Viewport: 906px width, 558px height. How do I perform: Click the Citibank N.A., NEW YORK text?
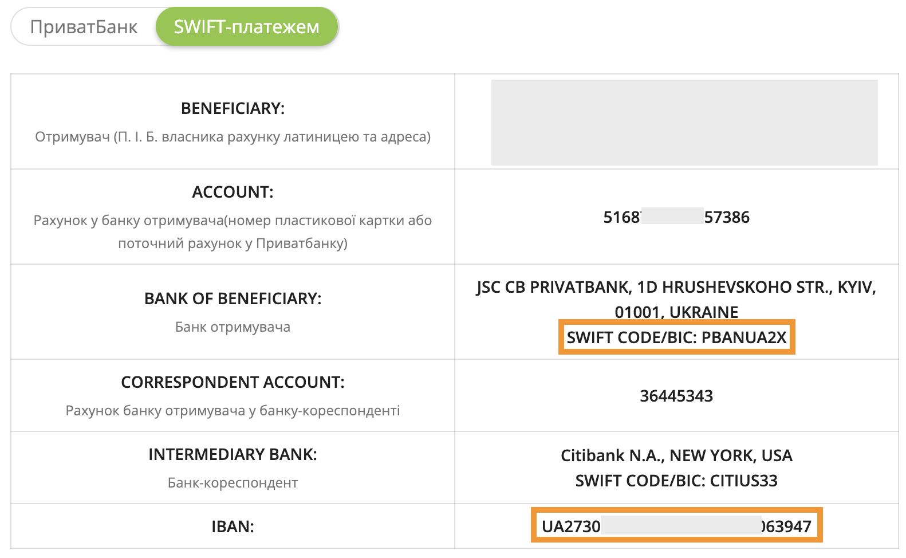(676, 455)
